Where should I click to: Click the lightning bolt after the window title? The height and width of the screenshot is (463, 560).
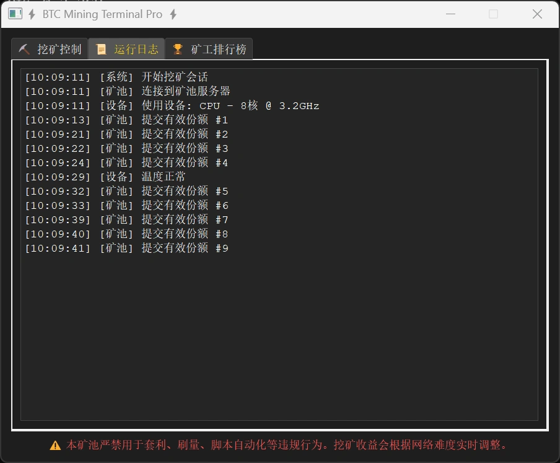173,14
